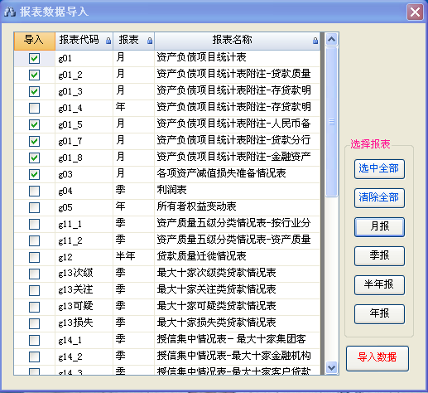This screenshot has width=428, height=393.
Task: Select quarterly reports with 季报 button
Action: (x=379, y=256)
